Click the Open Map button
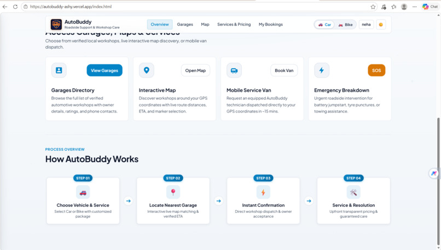 tap(195, 70)
